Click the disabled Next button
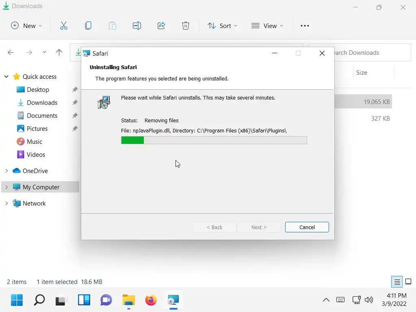416x312 pixels. [259, 227]
